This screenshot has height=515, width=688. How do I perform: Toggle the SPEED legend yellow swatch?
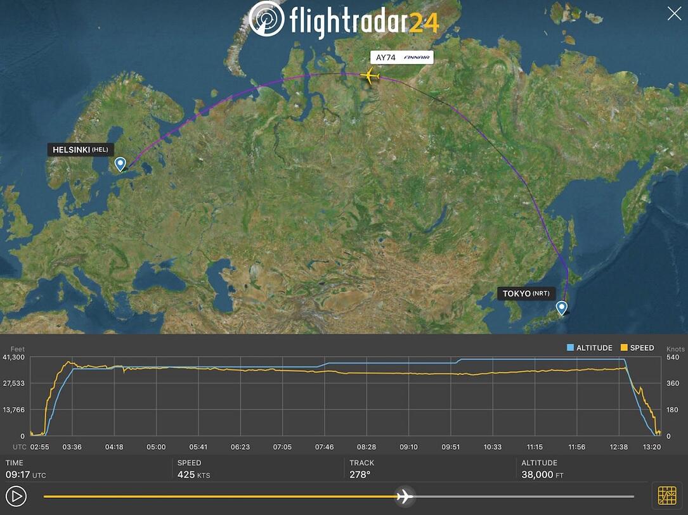[624, 348]
